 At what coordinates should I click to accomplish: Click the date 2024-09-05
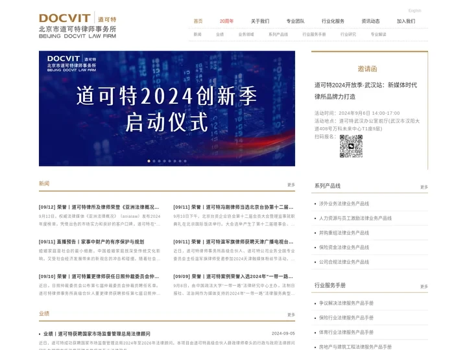coord(283,334)
